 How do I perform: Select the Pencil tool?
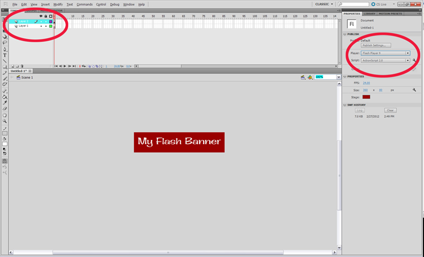[5, 73]
